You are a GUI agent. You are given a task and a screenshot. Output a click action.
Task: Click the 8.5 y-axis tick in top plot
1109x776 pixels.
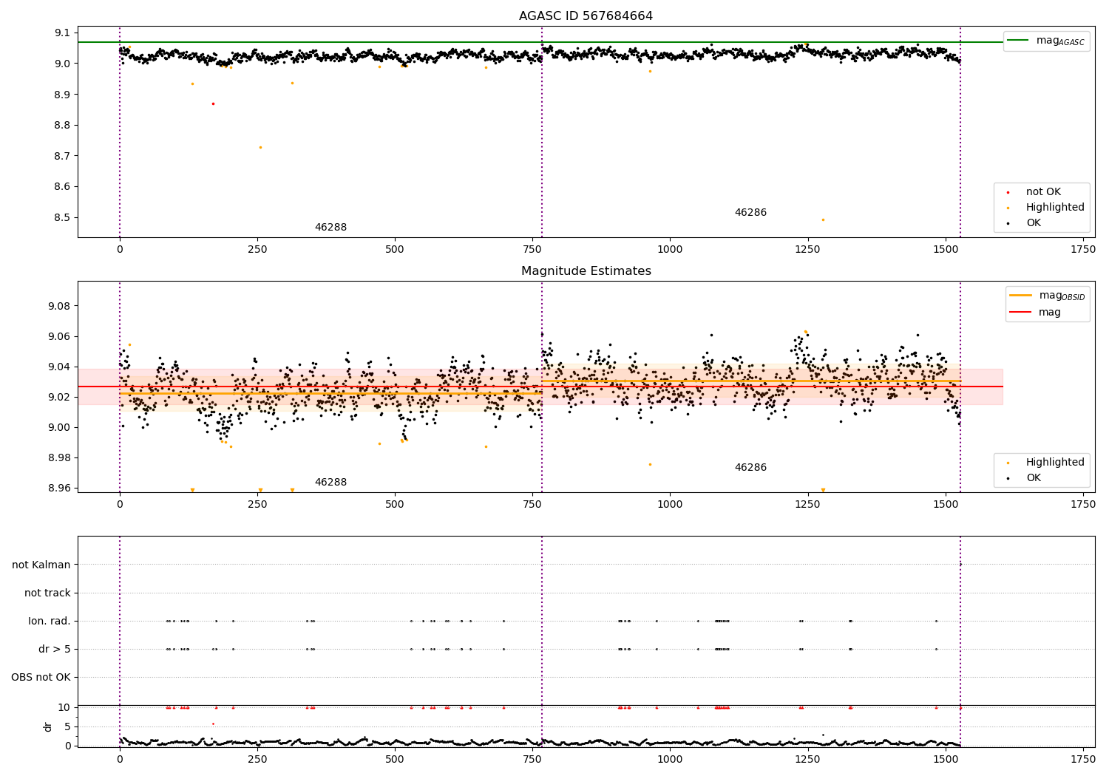63,218
